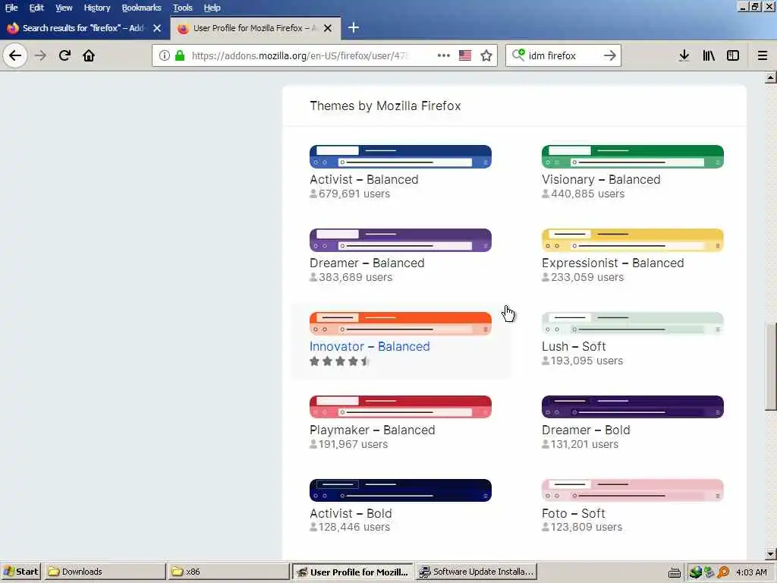This screenshot has height=583, width=777.
Task: Open a new tab with plus button
Action: tap(354, 28)
